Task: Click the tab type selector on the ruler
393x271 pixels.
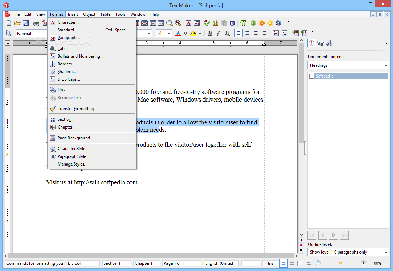Action: (8, 43)
